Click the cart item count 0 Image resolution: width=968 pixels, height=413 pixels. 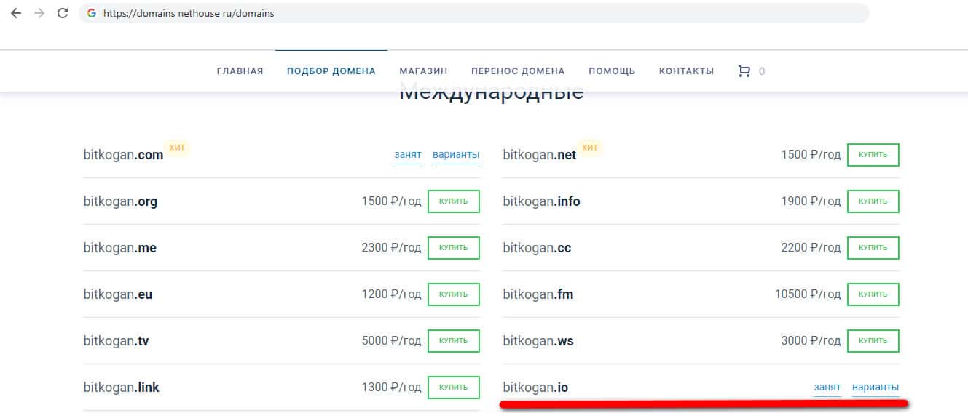point(762,71)
